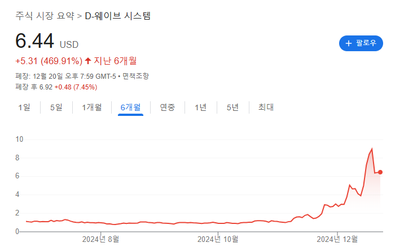Show the 1년 chart range

[x=200, y=107]
